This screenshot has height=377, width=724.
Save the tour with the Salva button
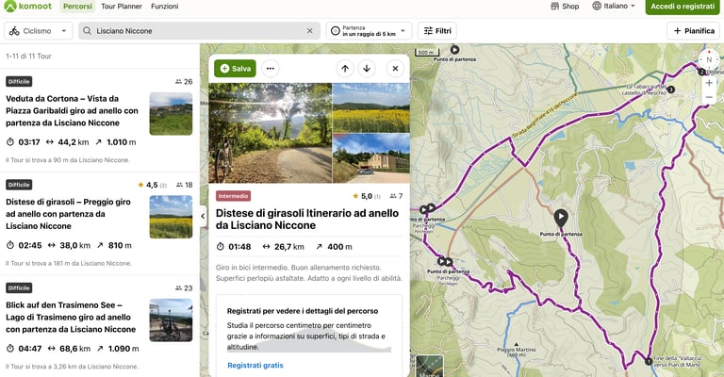[235, 68]
